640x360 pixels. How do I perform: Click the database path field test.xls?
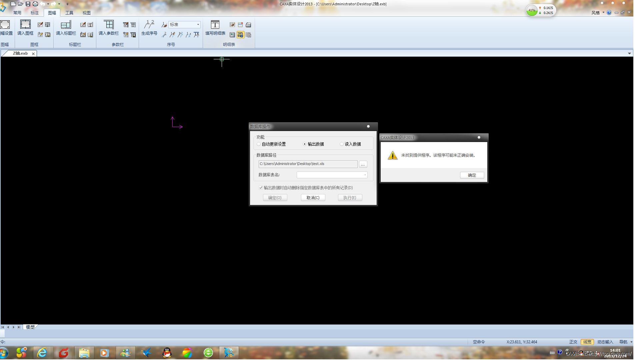[308, 164]
